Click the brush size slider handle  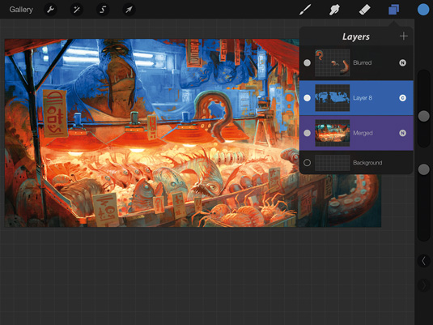tap(423, 116)
